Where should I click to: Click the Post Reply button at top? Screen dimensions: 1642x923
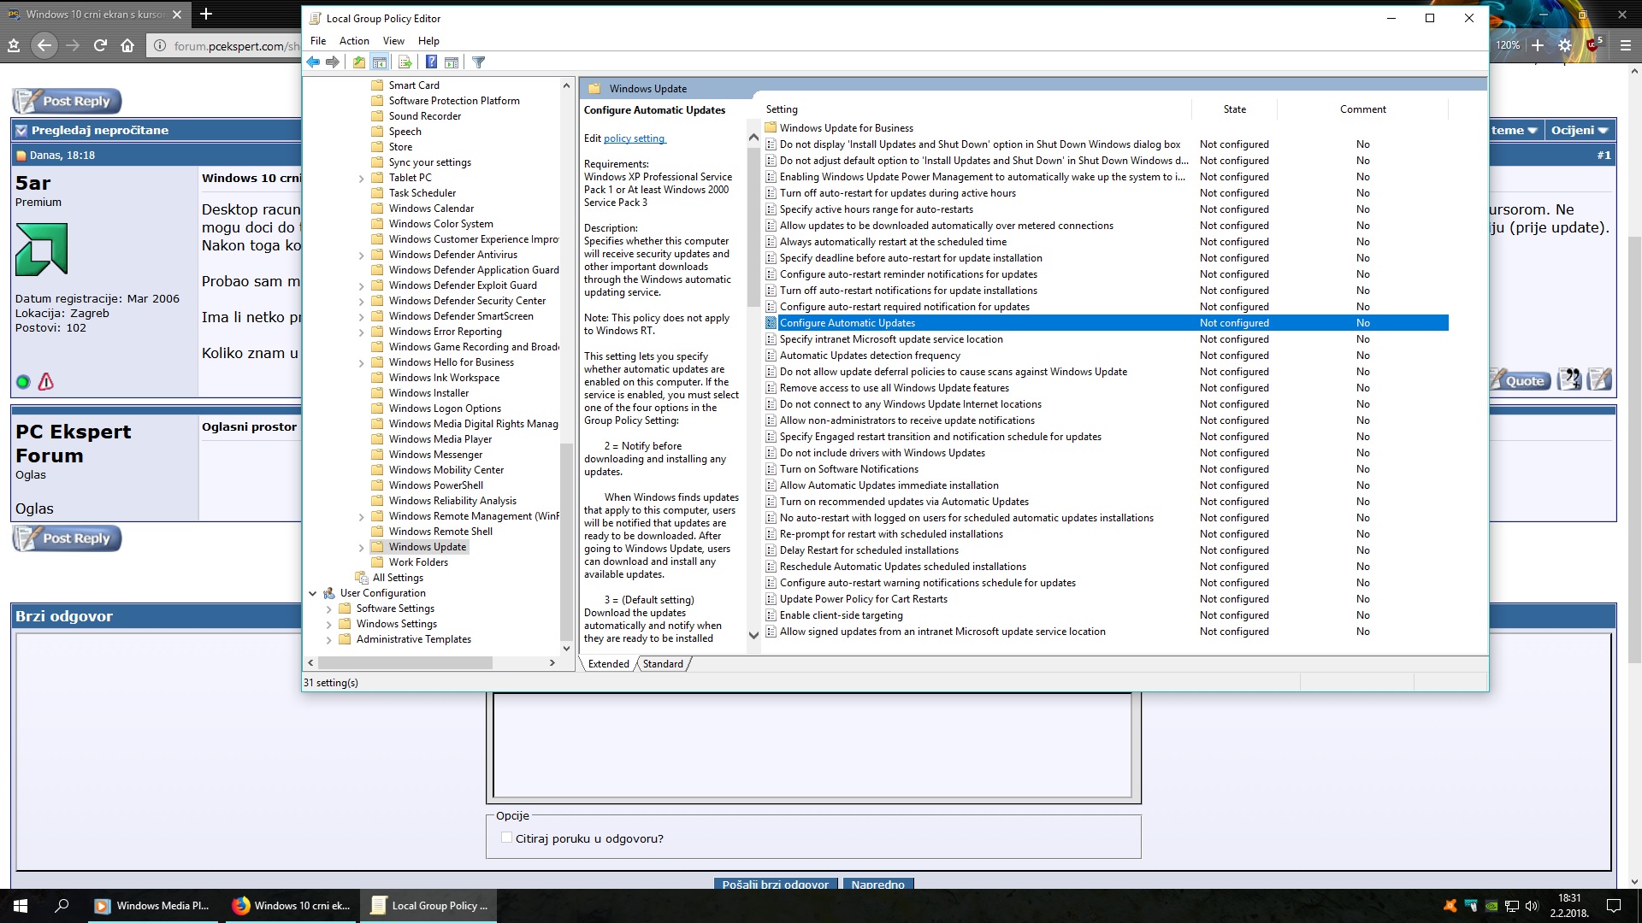pos(68,101)
